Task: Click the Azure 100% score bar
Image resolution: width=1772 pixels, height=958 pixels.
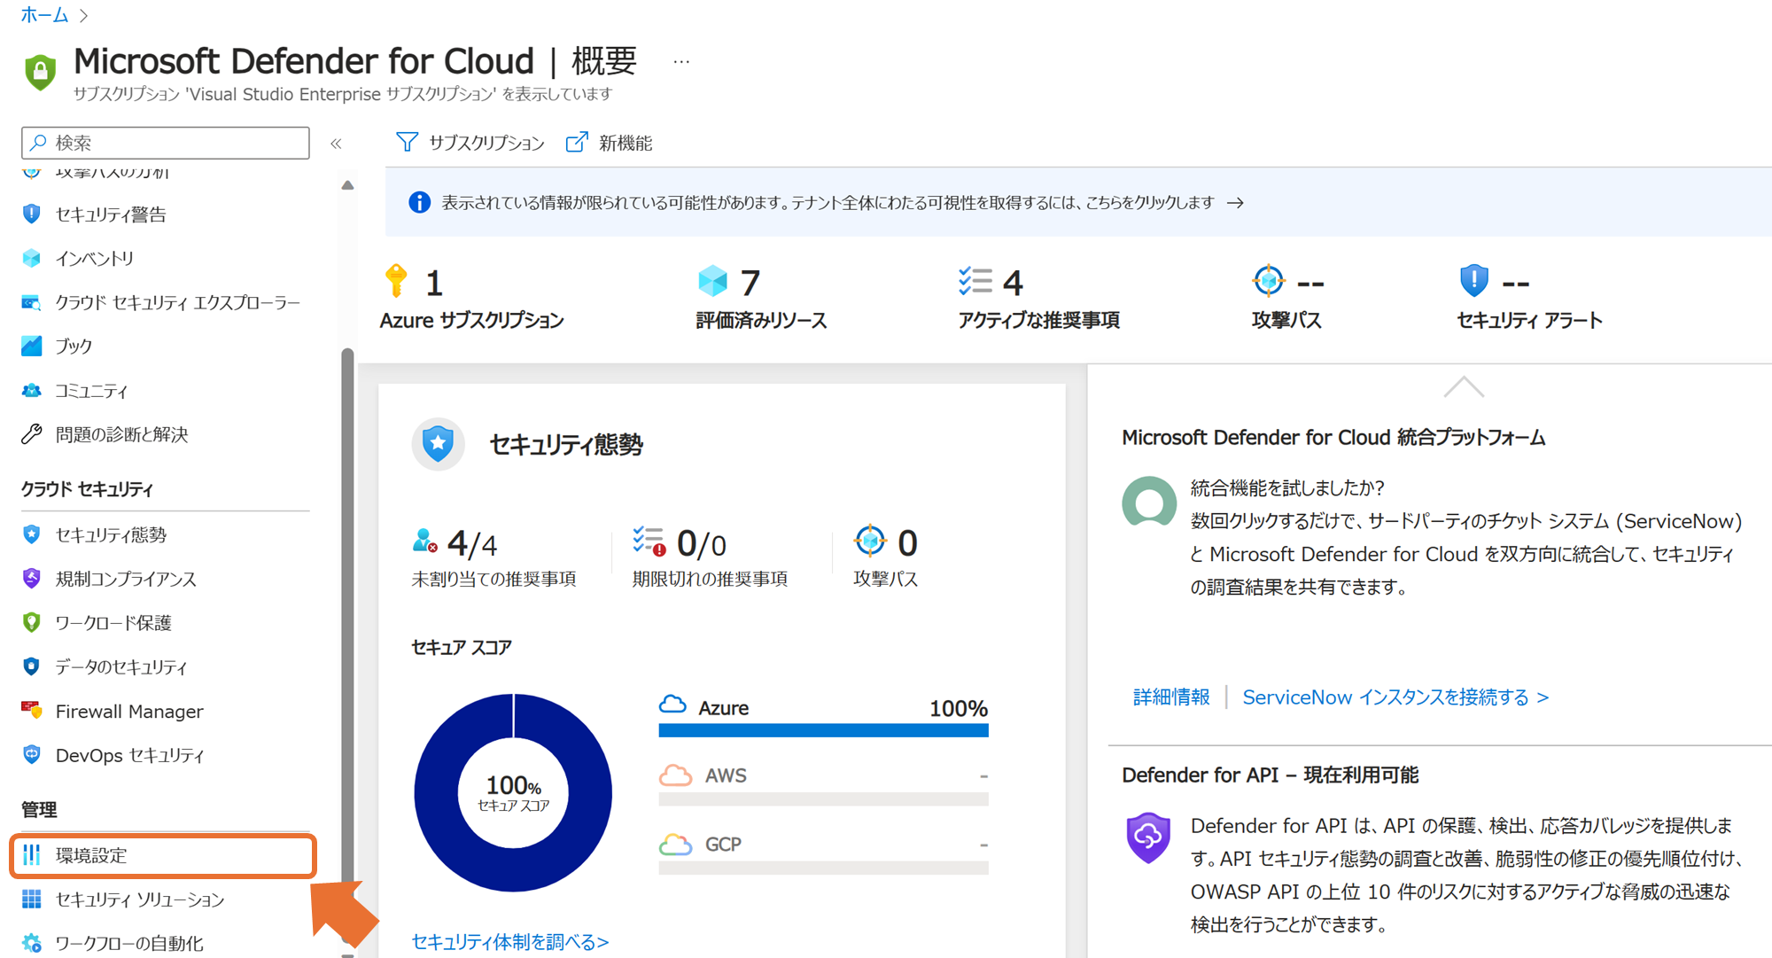Action: coord(823,730)
